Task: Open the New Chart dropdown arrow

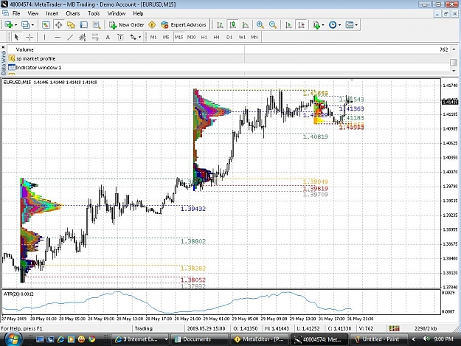Action: click(15, 25)
